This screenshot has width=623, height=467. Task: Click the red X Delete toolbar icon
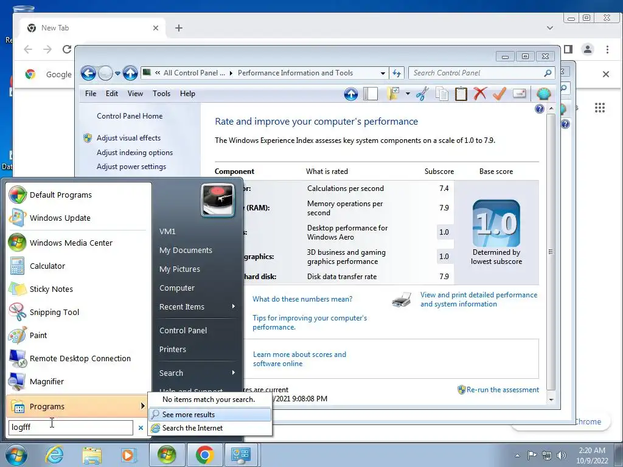[x=480, y=94]
